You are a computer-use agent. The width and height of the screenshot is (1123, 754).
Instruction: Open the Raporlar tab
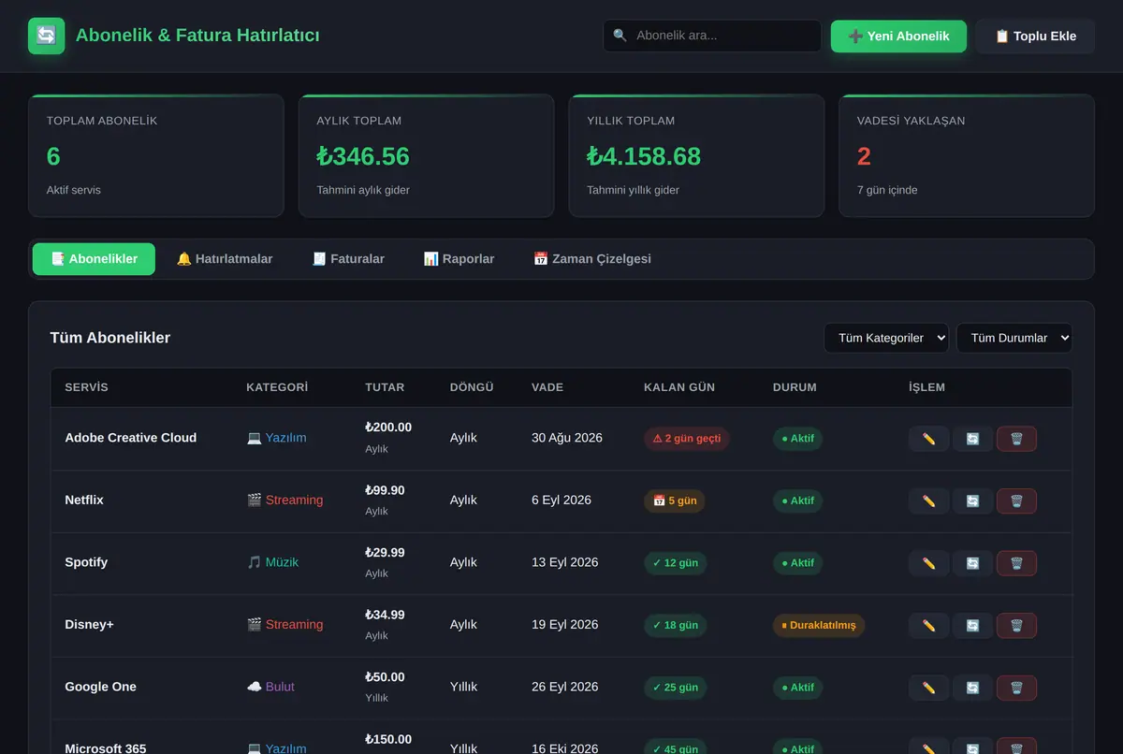(459, 259)
